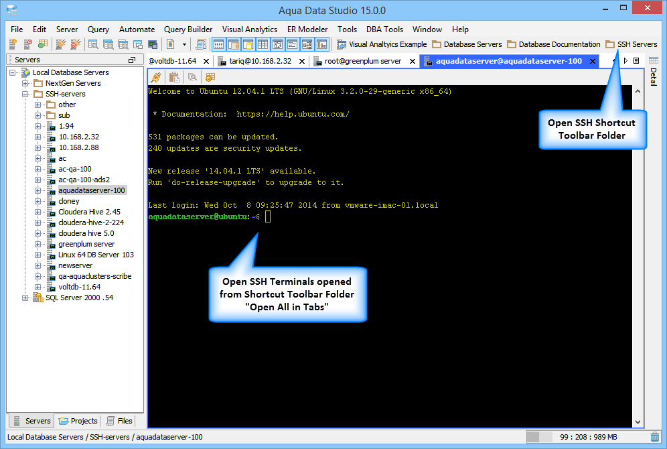
Task: Open the tab list menu icon
Action: pyautogui.click(x=636, y=61)
